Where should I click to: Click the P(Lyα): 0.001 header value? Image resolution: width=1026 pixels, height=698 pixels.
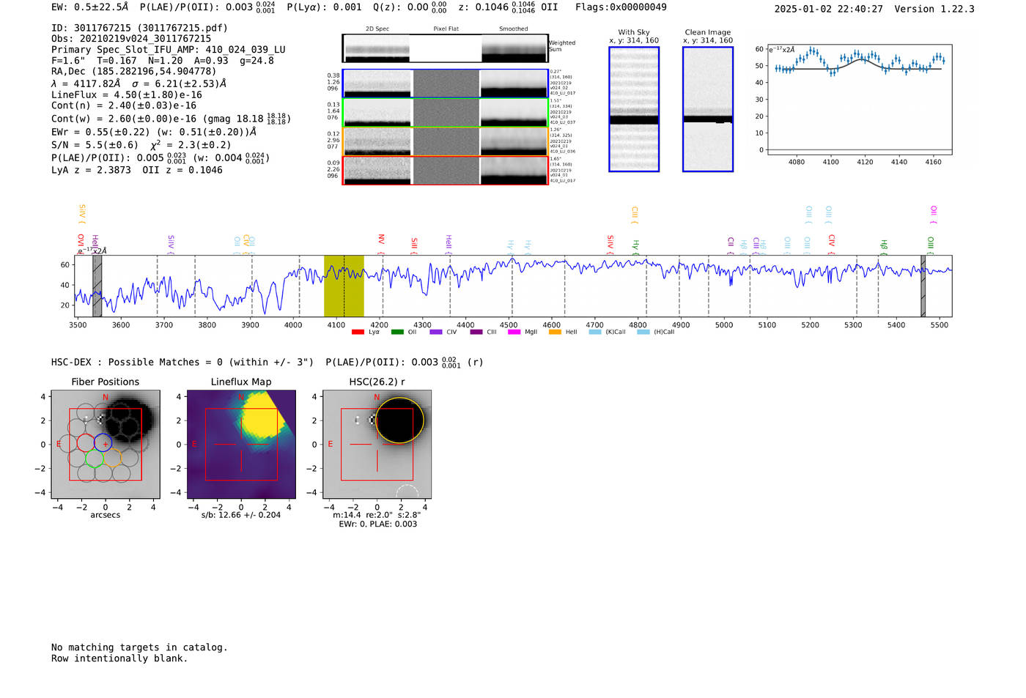tap(324, 7)
